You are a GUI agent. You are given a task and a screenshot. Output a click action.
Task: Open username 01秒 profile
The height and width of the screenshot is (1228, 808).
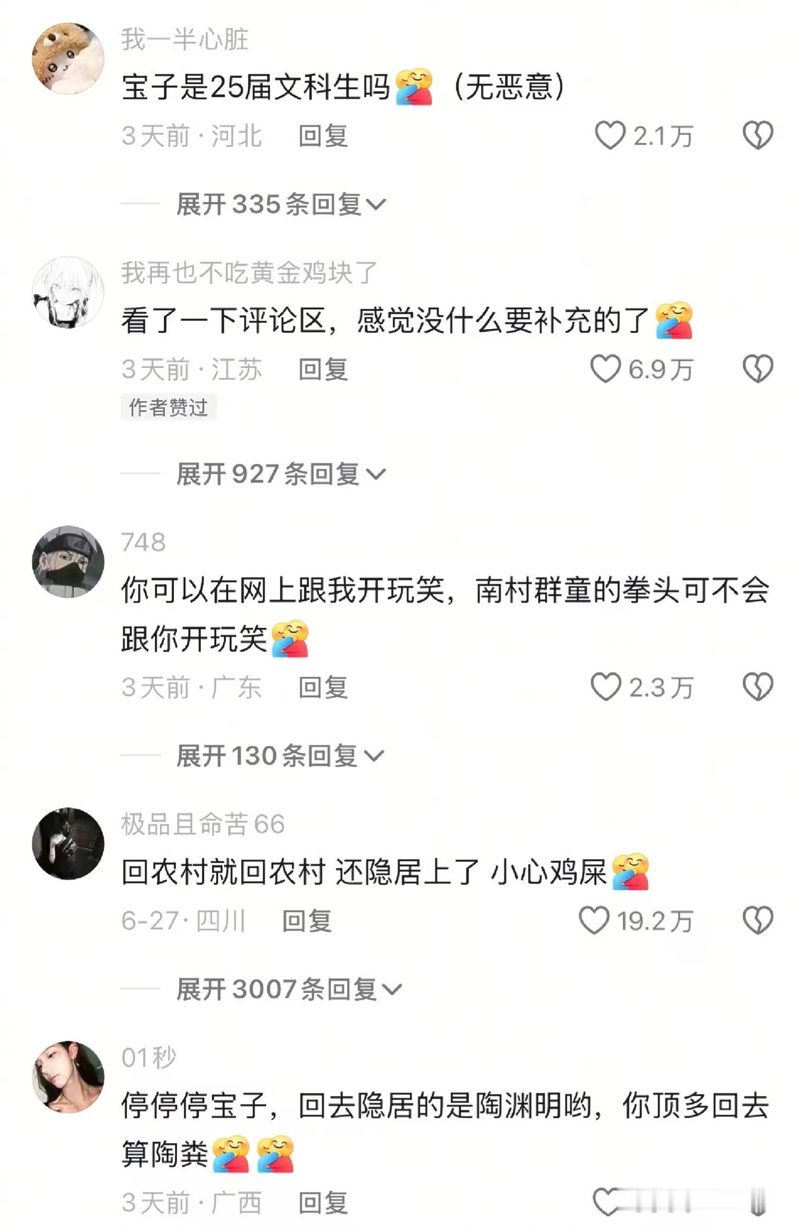(x=149, y=1057)
